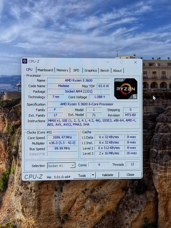Viewport: 171px width, 228px height.
Task: Click the AMD Ryzen 5 logo image
Action: tap(126, 89)
